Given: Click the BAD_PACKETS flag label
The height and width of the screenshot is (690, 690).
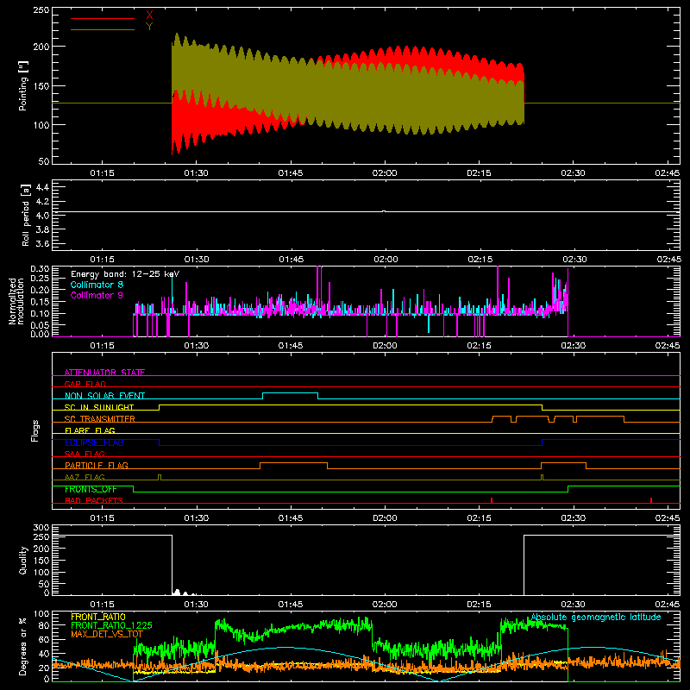Looking at the screenshot, I should point(94,500).
